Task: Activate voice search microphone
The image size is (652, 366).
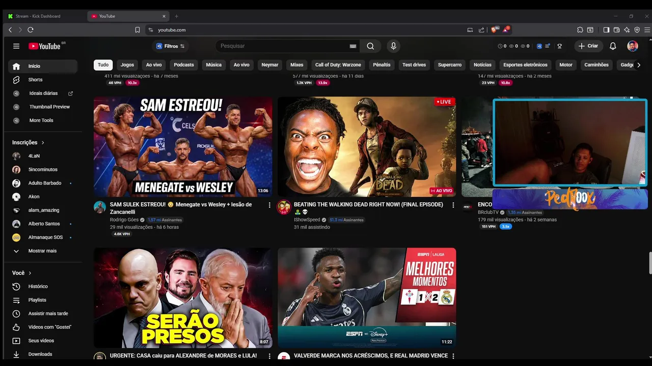Action: pyautogui.click(x=393, y=46)
